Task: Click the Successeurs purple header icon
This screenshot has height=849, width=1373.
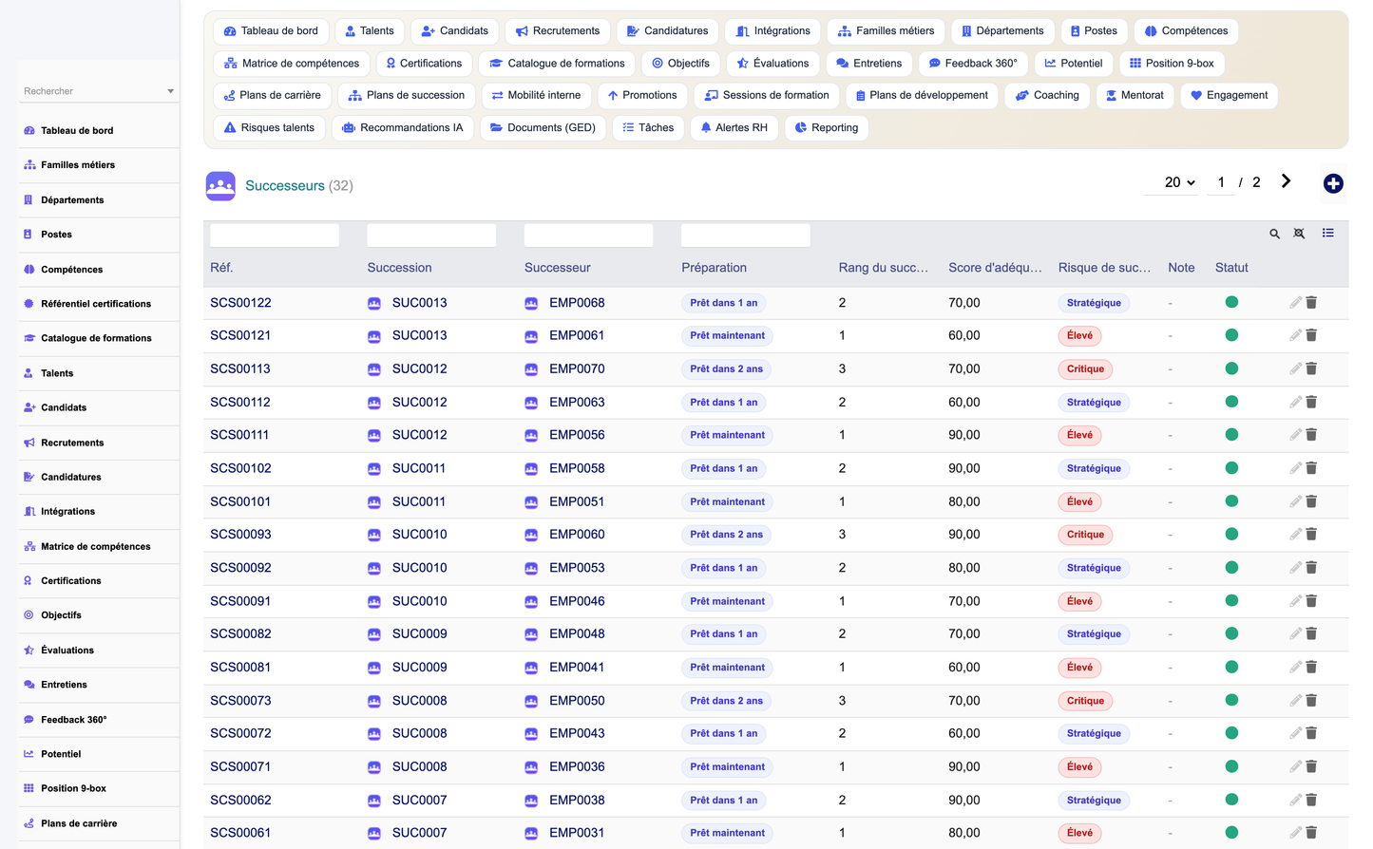Action: click(220, 185)
